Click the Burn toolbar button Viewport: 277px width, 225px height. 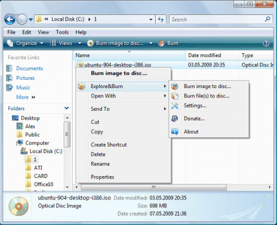tap(168, 43)
